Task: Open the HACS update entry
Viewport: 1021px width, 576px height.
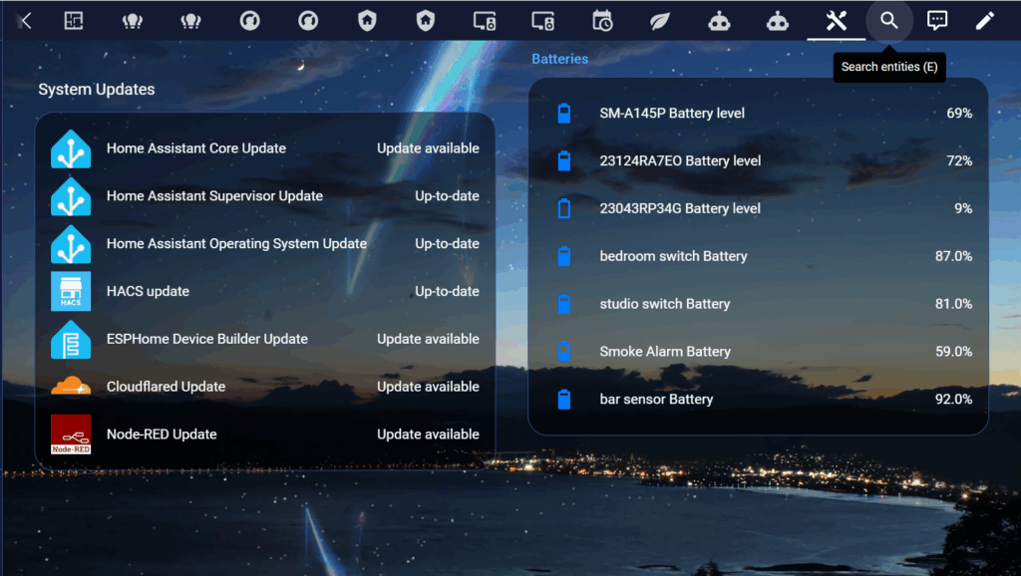Action: 148,291
